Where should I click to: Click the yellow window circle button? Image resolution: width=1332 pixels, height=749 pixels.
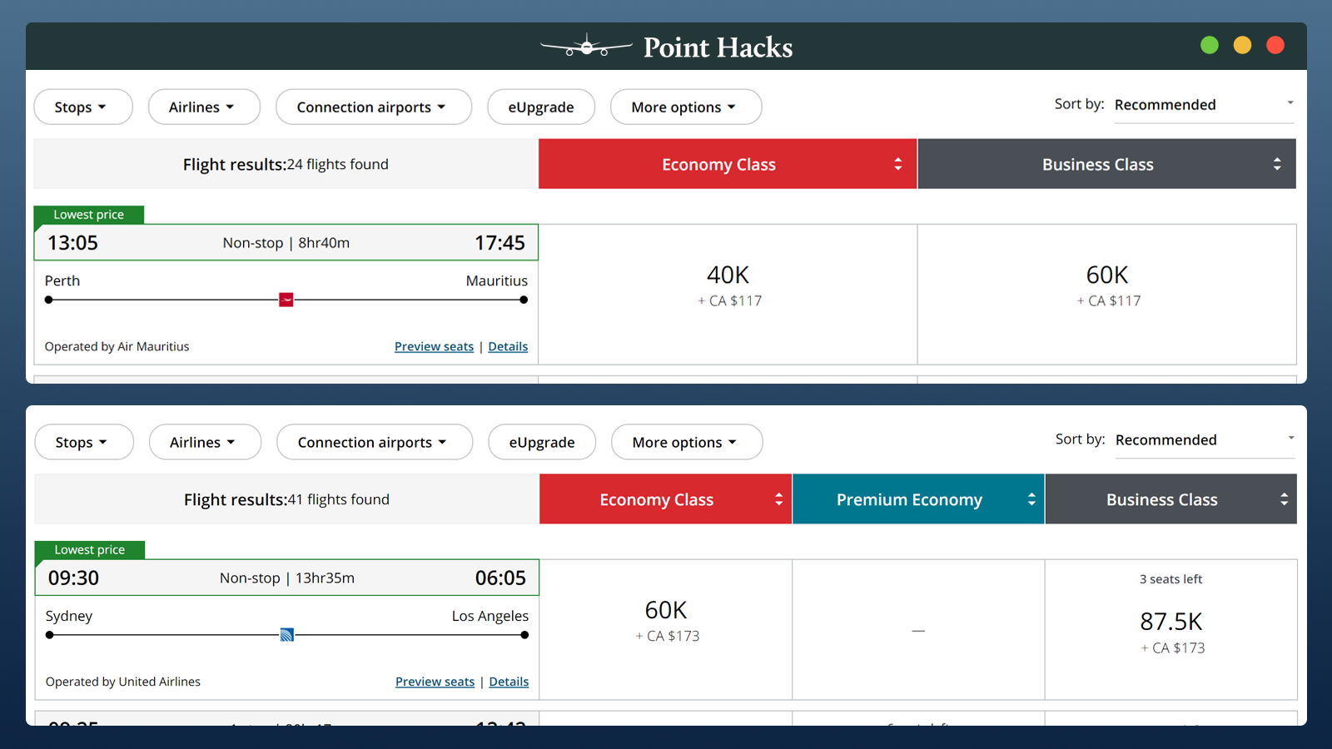point(1242,45)
